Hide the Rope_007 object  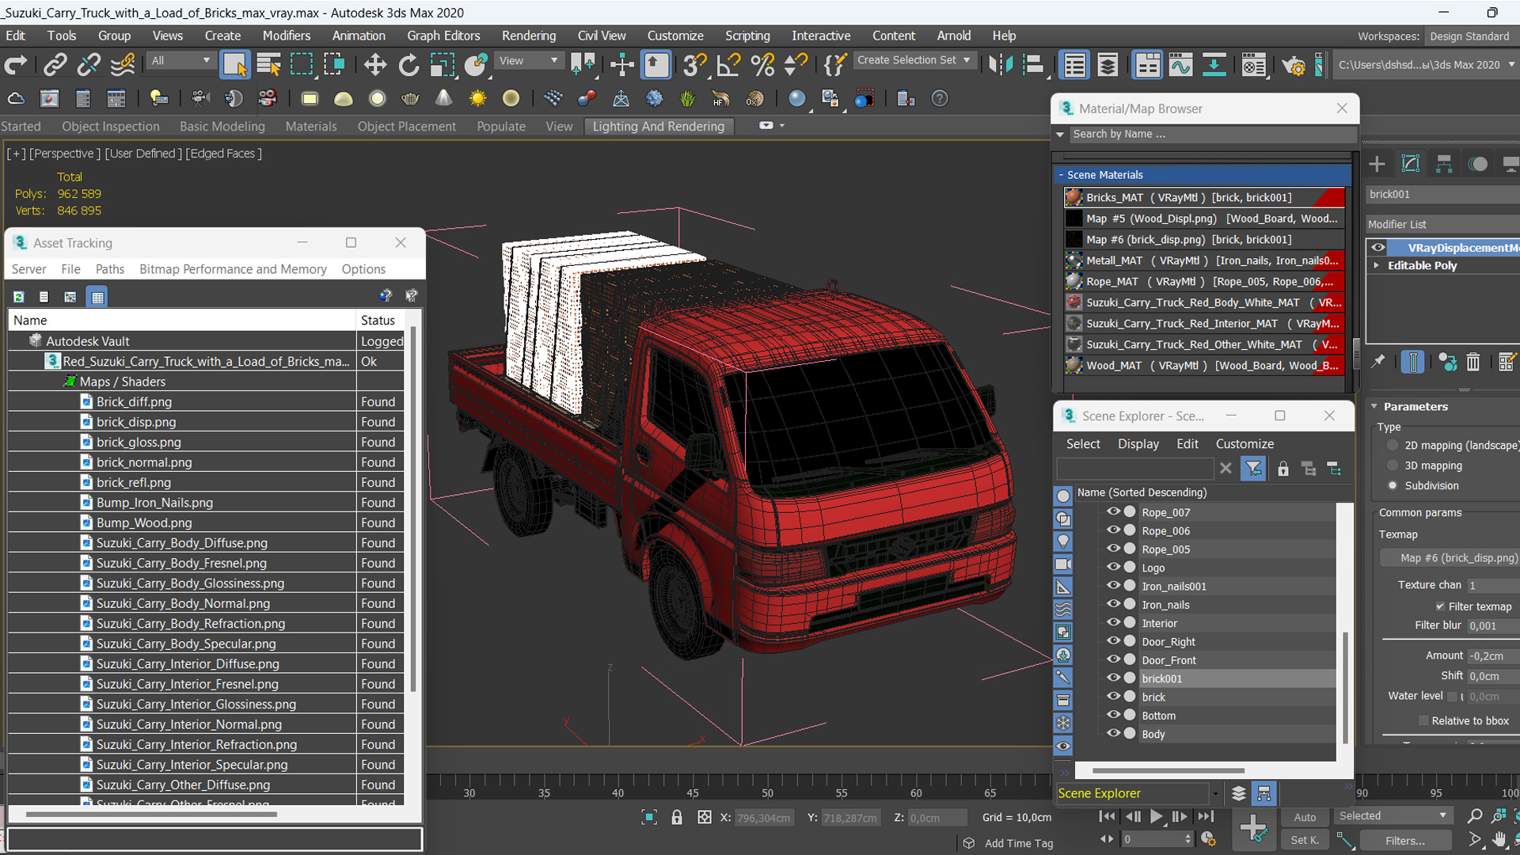coord(1113,512)
